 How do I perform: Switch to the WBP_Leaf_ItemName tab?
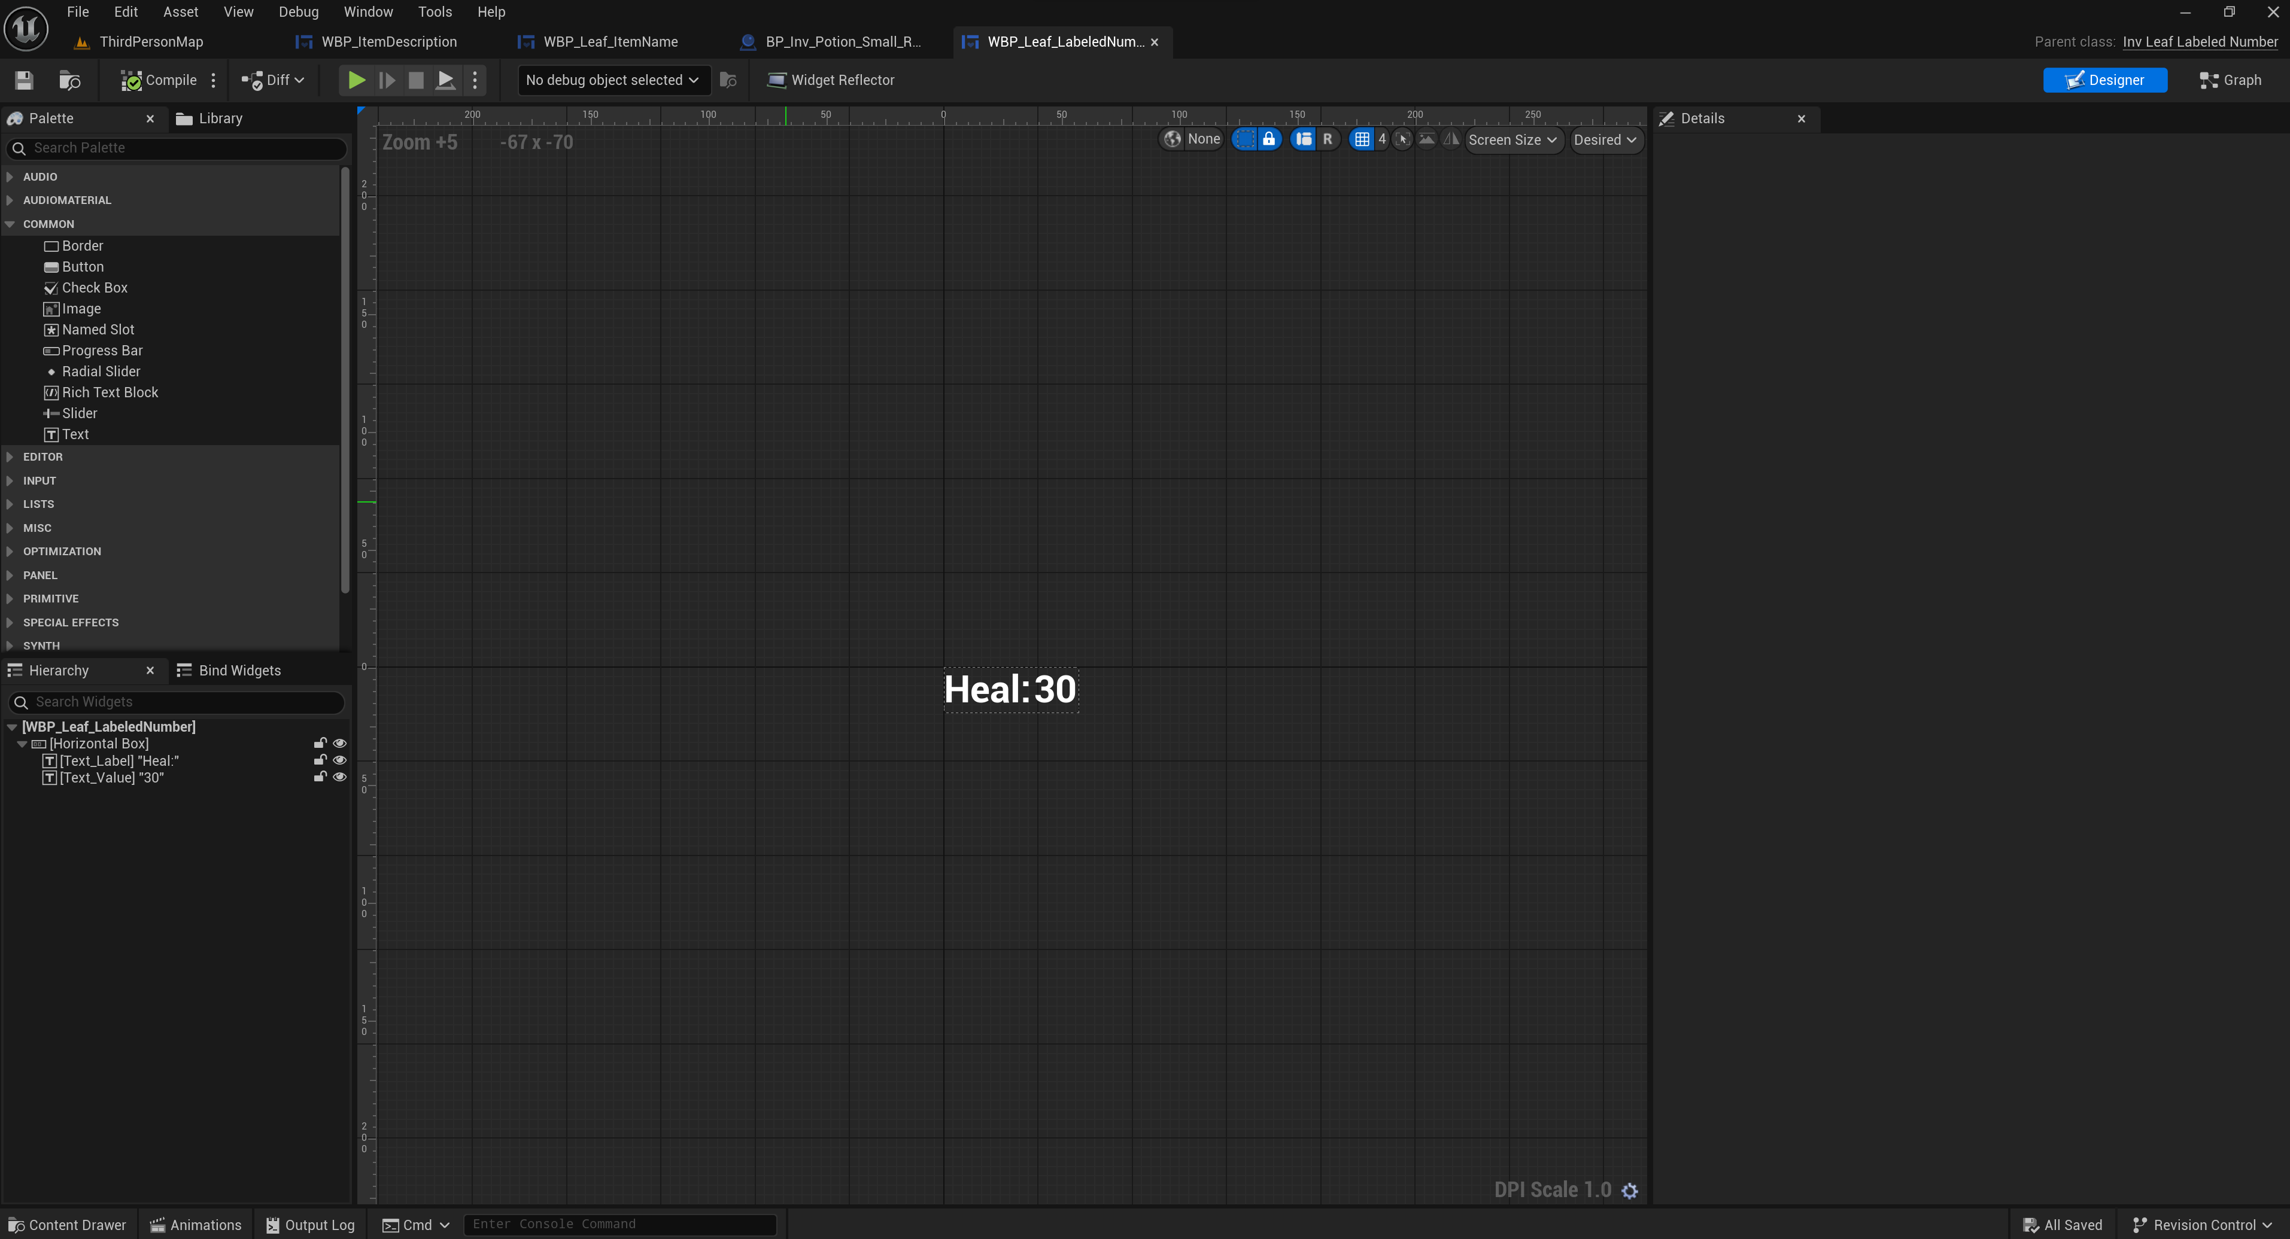(610, 42)
